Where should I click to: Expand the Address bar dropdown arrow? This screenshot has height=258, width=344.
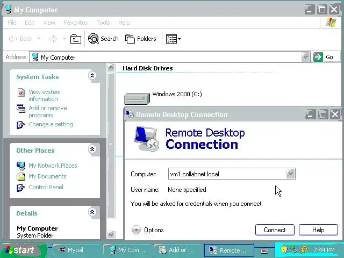pos(306,57)
